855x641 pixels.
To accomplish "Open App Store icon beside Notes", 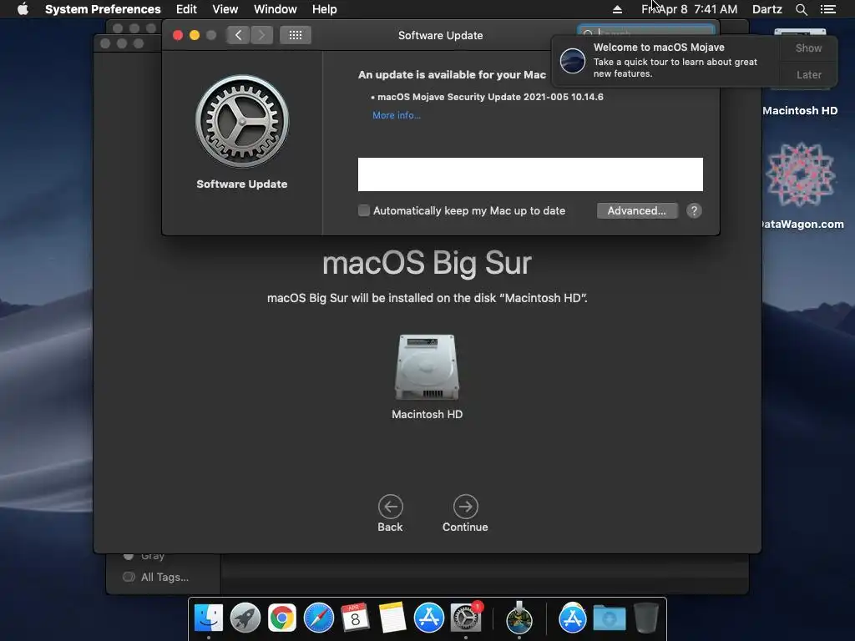I will coord(429,618).
